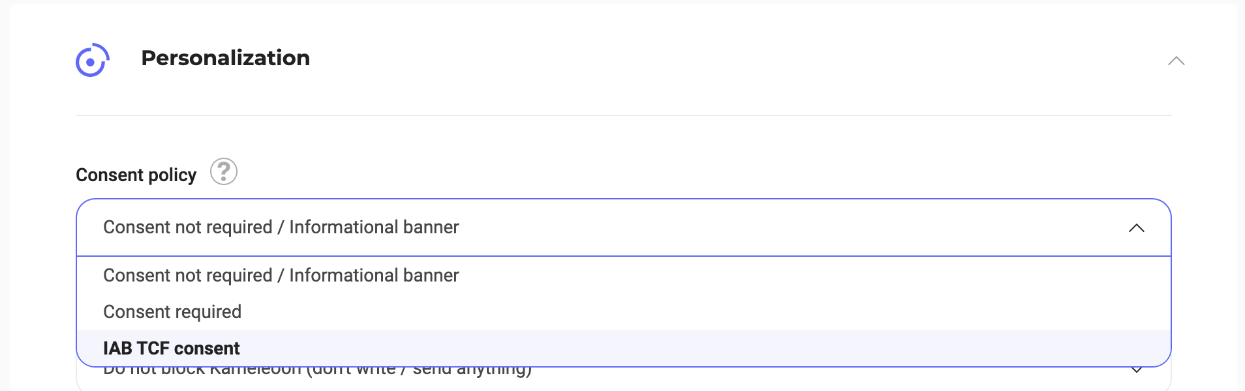Click the highlighted row's empty area beside "IAB TCF consent"

pyautogui.click(x=653, y=349)
